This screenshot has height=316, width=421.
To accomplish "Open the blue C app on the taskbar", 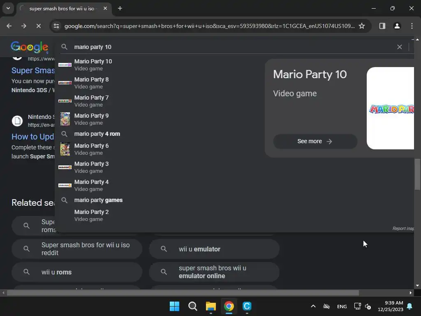I will [x=247, y=306].
